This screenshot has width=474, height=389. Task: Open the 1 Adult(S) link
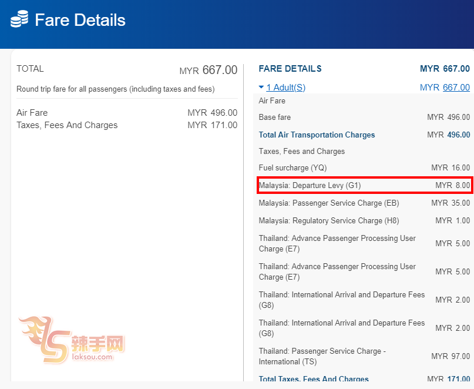click(x=286, y=88)
